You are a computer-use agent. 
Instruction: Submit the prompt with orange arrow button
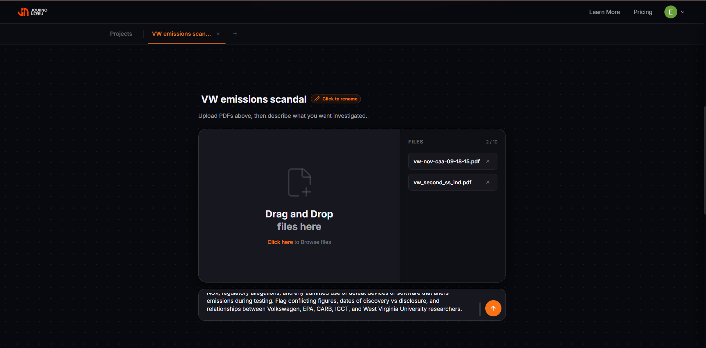[x=493, y=308]
